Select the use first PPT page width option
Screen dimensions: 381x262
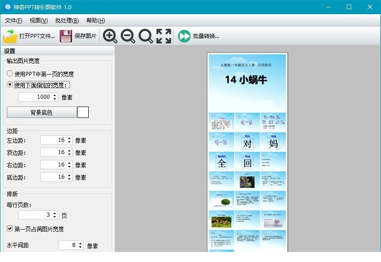point(10,74)
